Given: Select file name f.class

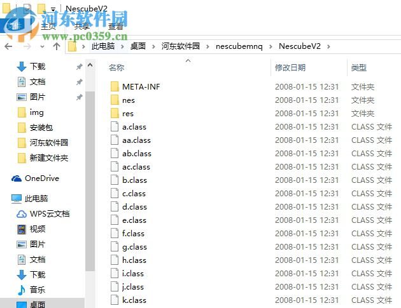Looking at the screenshot, I should point(133,233).
